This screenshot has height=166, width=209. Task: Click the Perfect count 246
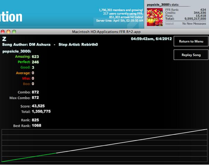pyautogui.click(x=35, y=62)
